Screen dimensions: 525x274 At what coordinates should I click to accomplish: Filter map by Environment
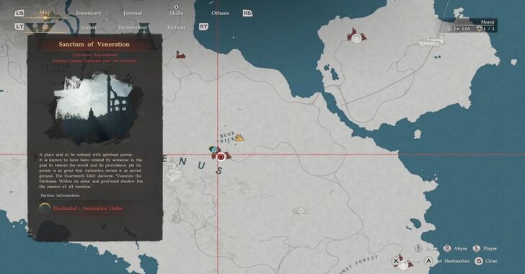tap(133, 27)
